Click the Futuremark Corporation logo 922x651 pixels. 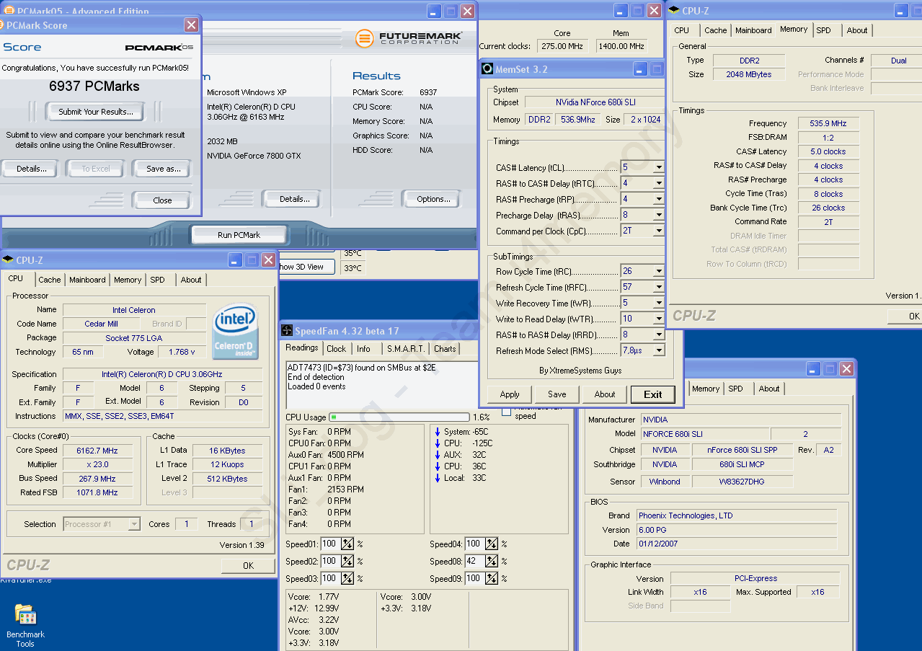[408, 38]
